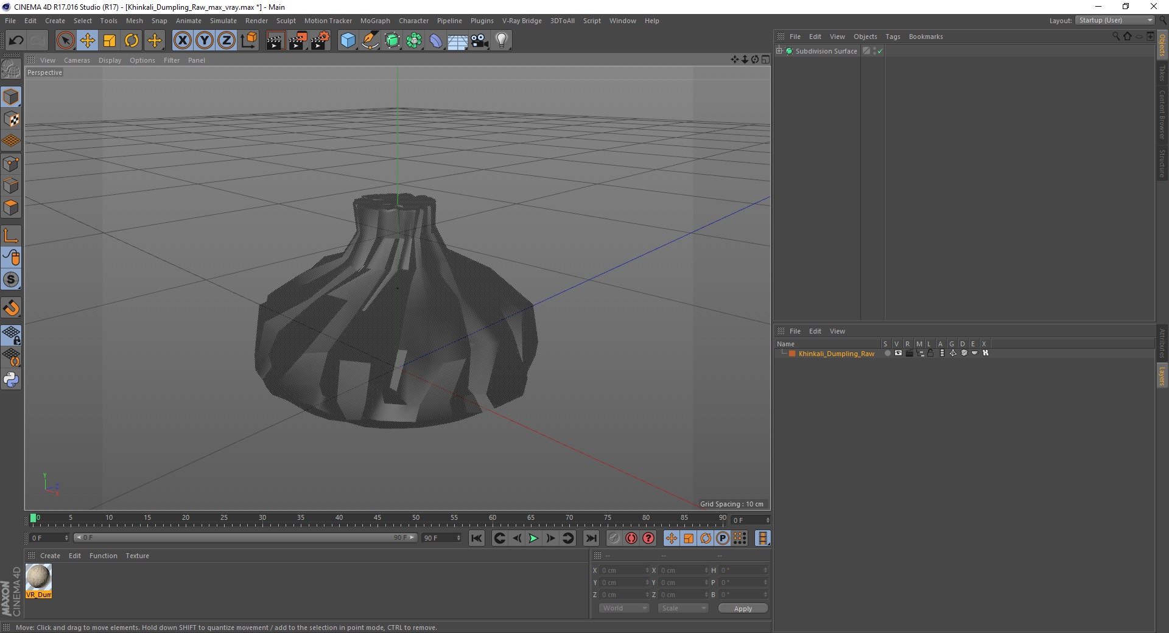Select the Live Selection tool

pos(66,41)
